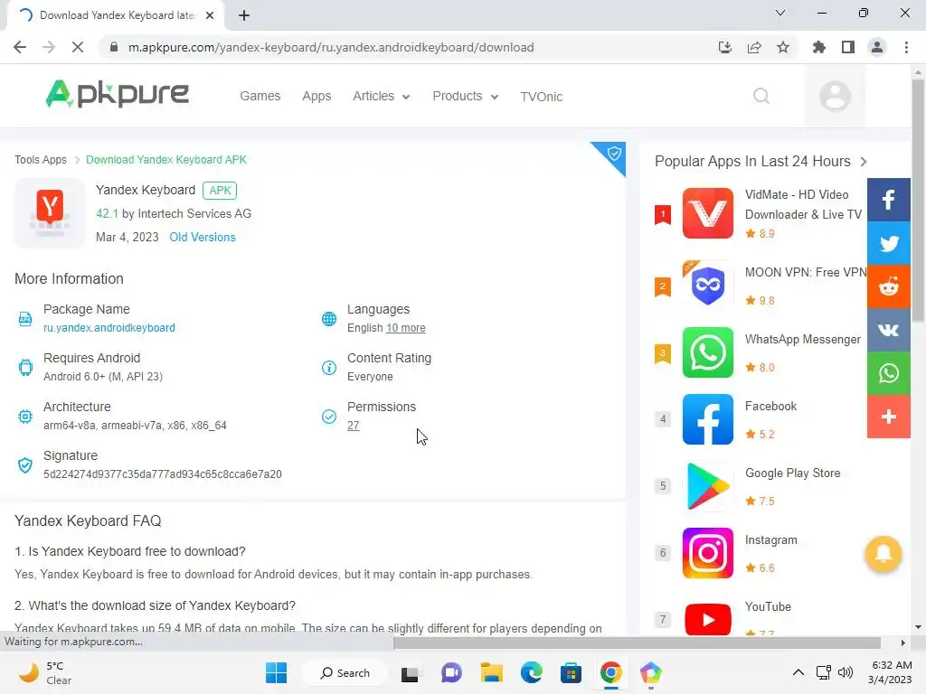
Task: Expand the Articles dropdown menu
Action: point(382,96)
